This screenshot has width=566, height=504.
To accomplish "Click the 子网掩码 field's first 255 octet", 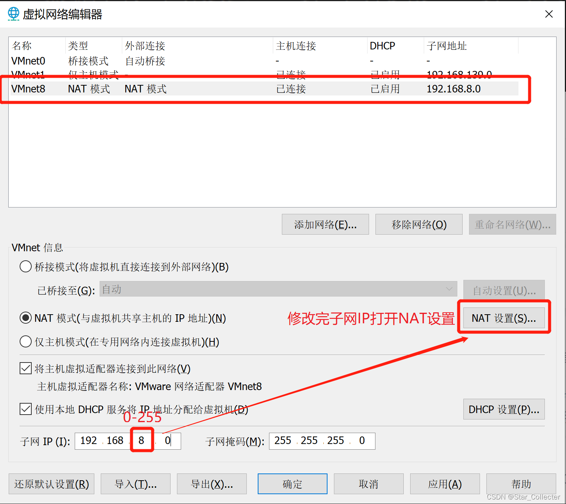I will coord(283,441).
